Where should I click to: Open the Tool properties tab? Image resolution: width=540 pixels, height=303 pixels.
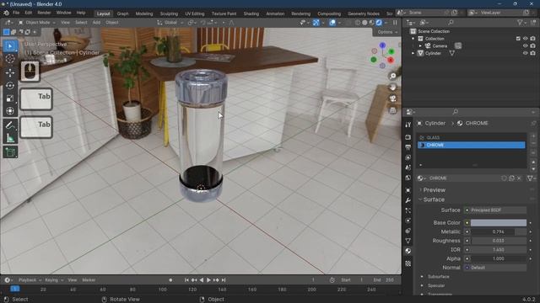pos(408,125)
